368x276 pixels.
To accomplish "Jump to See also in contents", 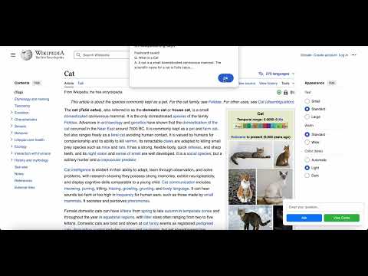I will click(21, 167).
